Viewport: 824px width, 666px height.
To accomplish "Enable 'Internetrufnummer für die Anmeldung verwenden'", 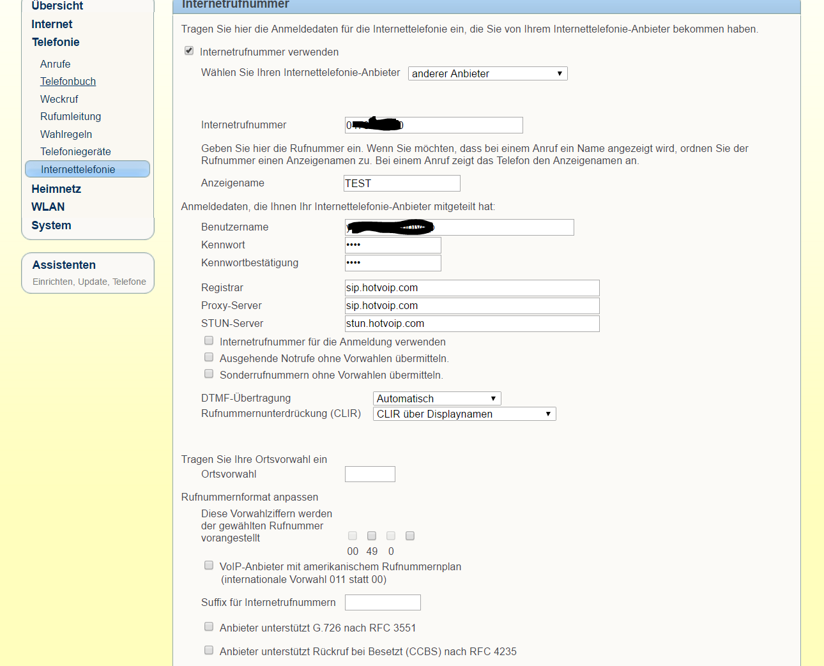I will point(209,341).
